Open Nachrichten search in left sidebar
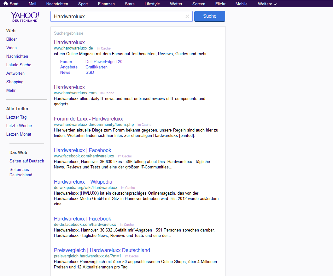This screenshot has height=276, width=333. pyautogui.click(x=17, y=56)
